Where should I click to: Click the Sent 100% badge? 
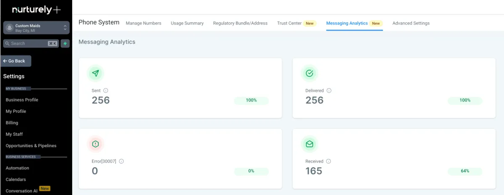point(251,100)
